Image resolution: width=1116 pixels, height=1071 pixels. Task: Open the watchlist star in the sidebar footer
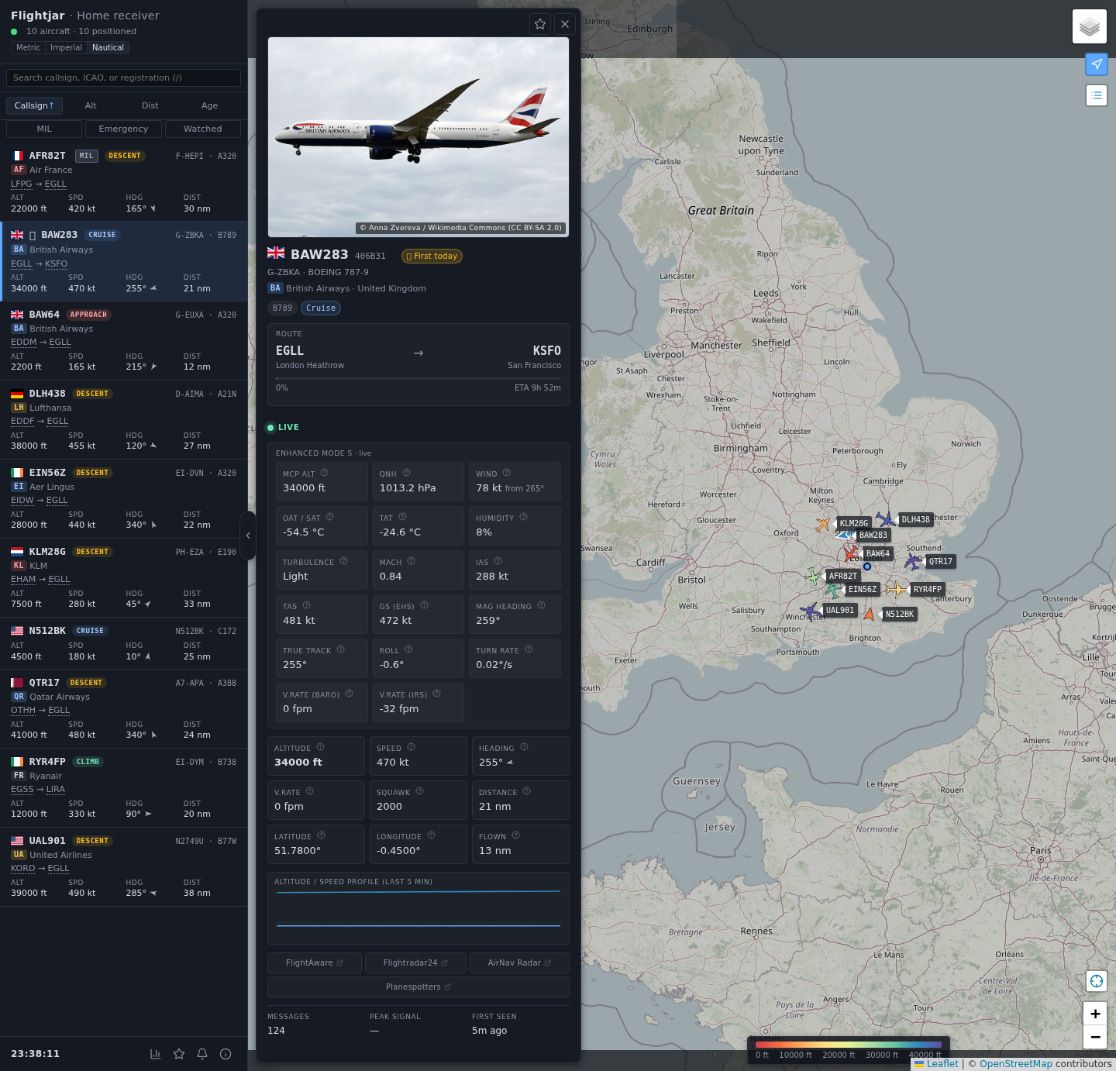(x=179, y=1054)
